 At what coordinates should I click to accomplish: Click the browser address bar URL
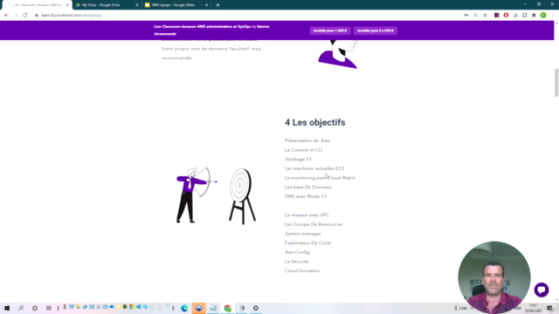[x=72, y=16]
